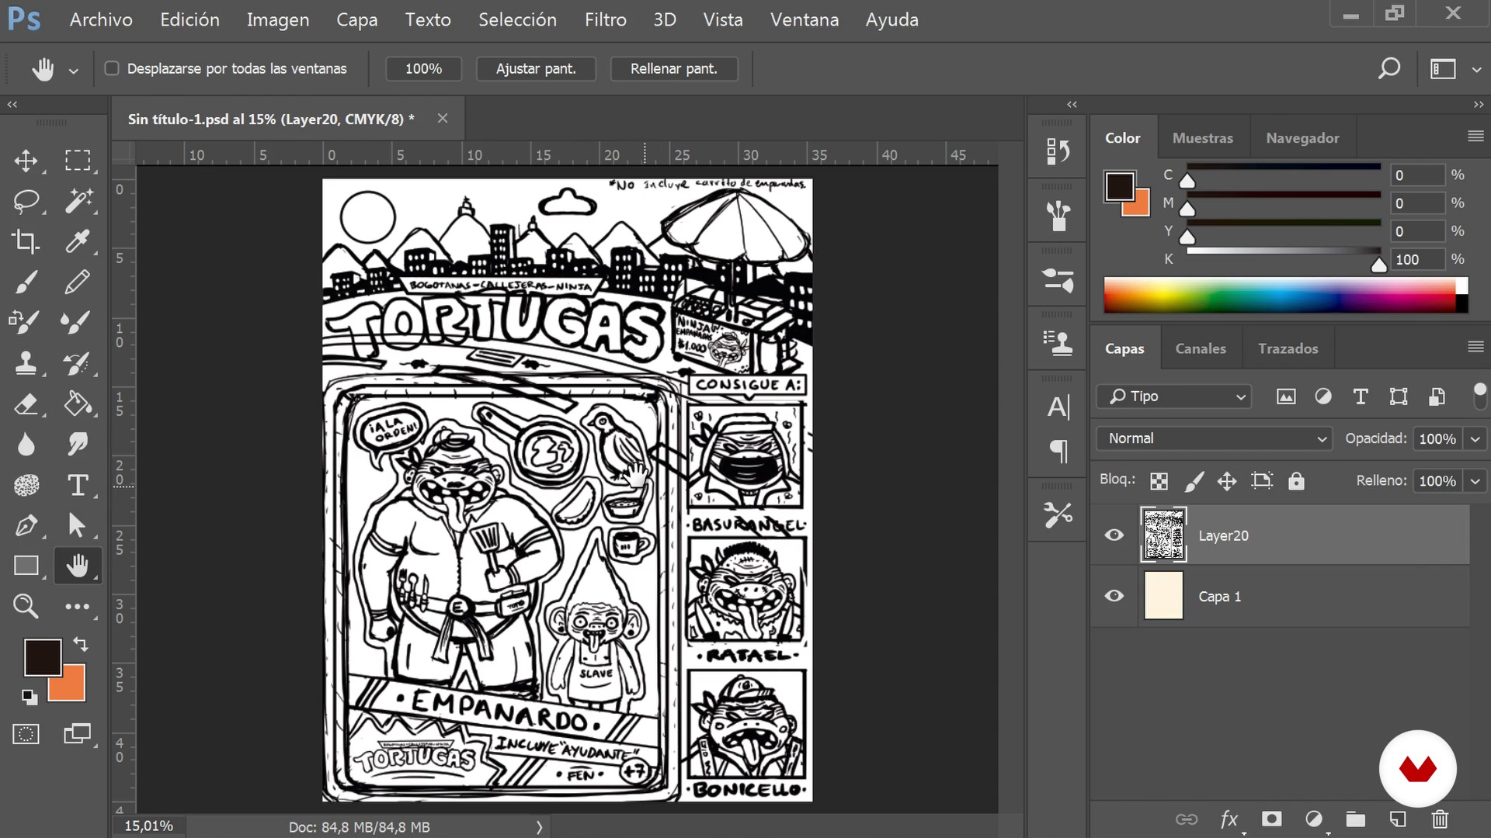The image size is (1491, 838).
Task: Hide the Capa 1 layer eye
Action: pos(1114,596)
